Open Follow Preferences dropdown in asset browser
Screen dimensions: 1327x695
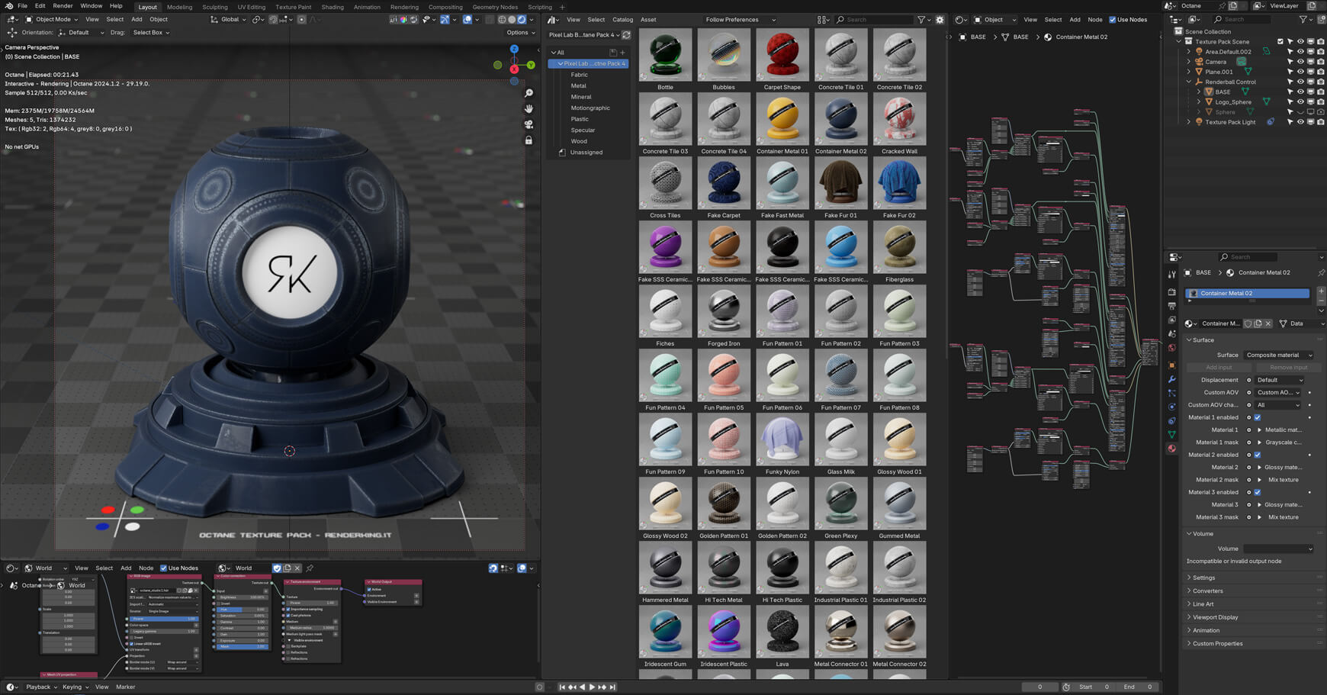(740, 20)
